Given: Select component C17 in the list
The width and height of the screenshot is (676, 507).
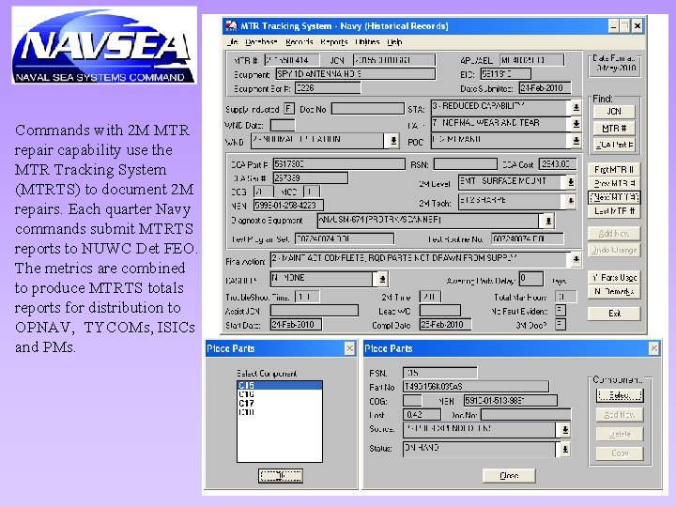Looking at the screenshot, I should (x=280, y=404).
